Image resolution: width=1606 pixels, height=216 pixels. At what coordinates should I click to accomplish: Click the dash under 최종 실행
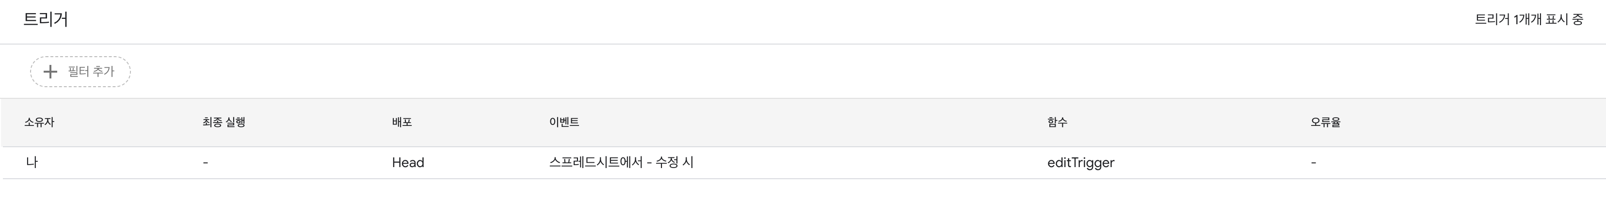[205, 163]
